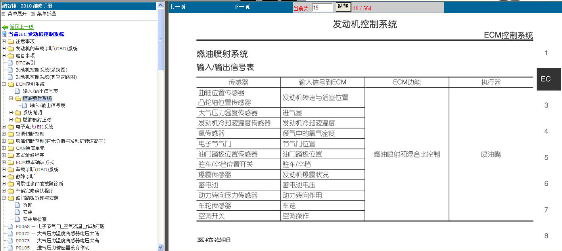Viewport: 562px width, 251px height.
Task: Collapse the 油门踏板拆卸与安装 node
Action: [4, 198]
